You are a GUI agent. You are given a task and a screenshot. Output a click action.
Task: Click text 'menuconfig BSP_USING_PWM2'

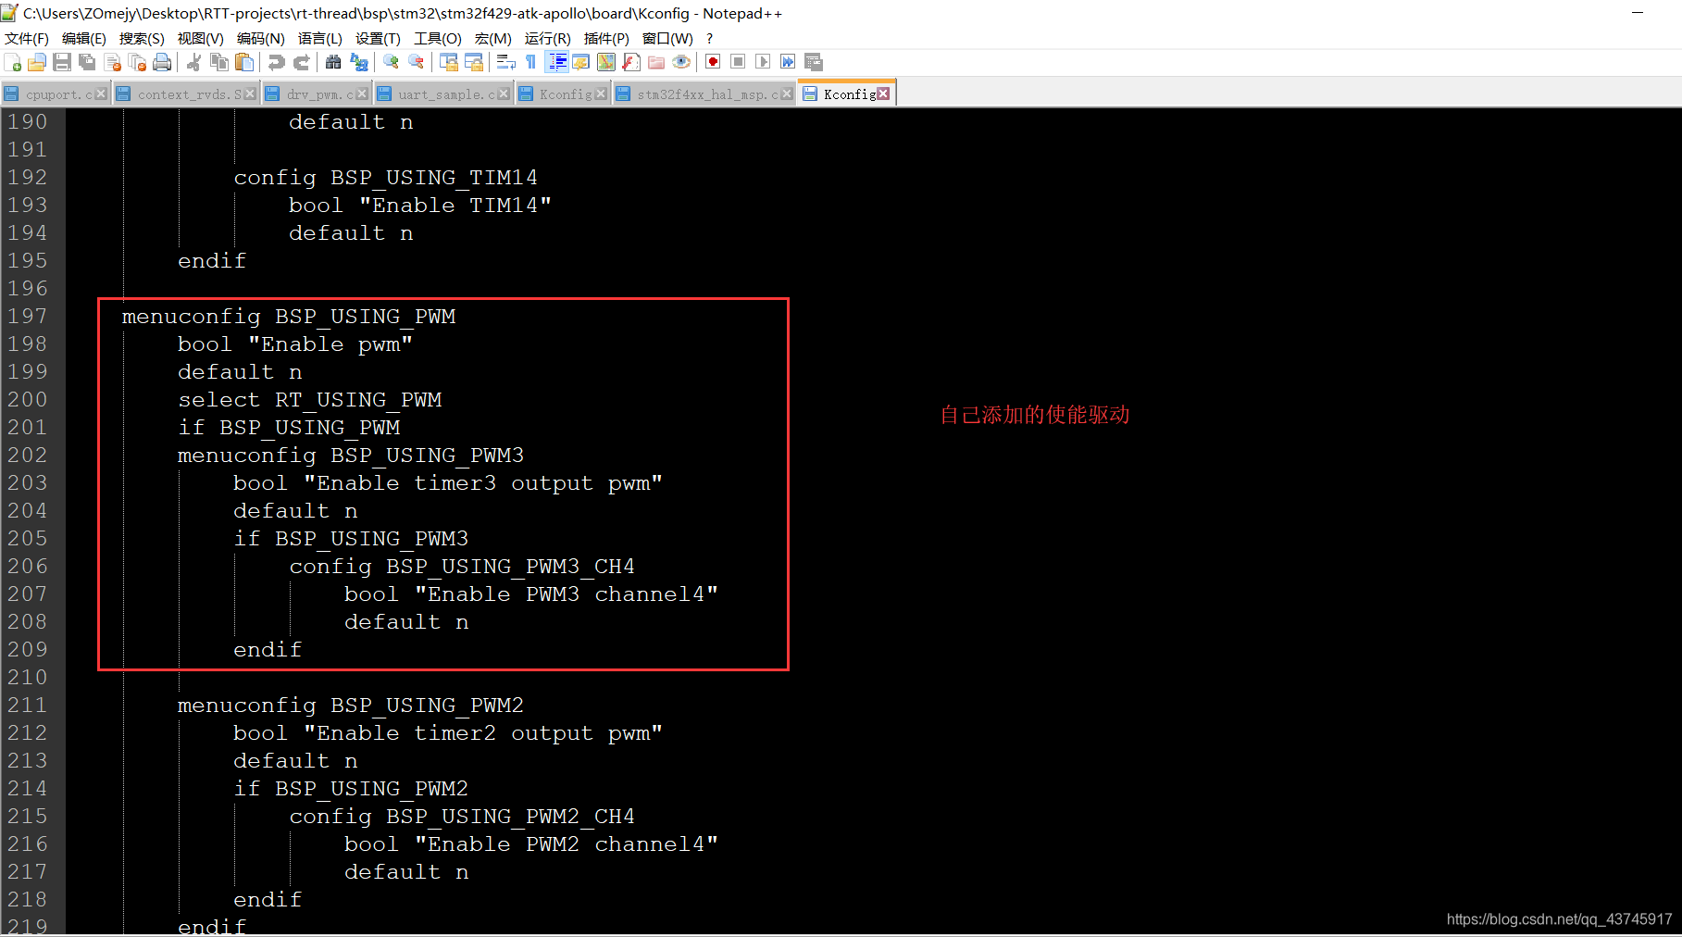[351, 705]
